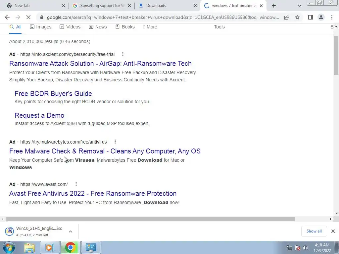Click the padlock site info icon

click(42, 17)
